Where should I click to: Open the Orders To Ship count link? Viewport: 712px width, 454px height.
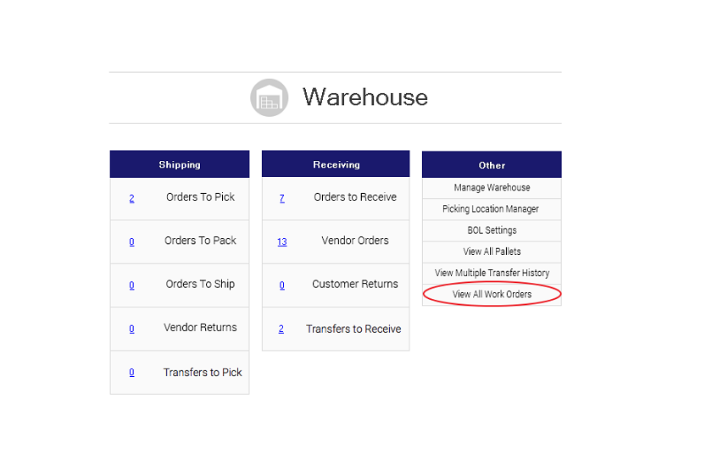[131, 285]
